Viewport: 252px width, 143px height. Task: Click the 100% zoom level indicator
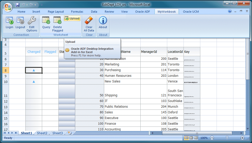tap(204, 138)
